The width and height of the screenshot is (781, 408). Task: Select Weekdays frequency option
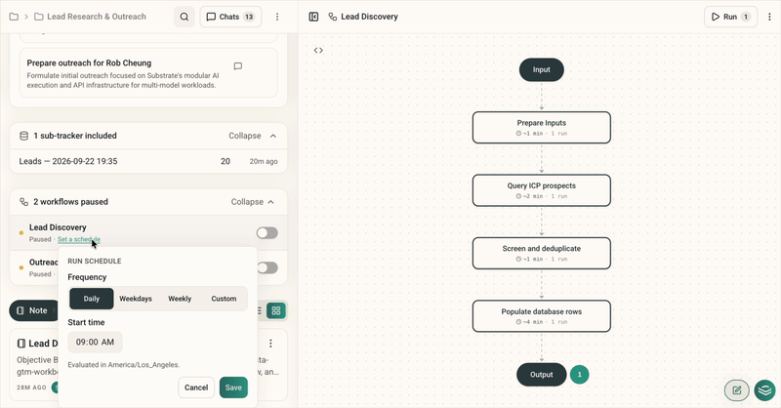point(136,299)
